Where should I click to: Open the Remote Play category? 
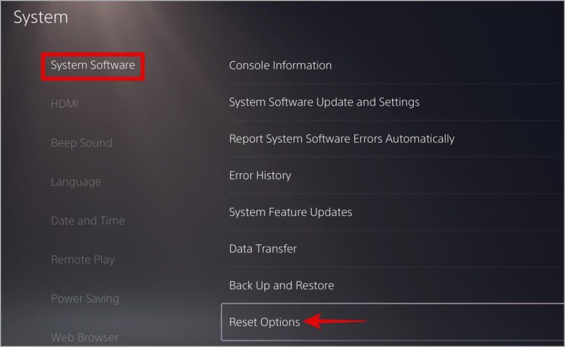point(83,259)
